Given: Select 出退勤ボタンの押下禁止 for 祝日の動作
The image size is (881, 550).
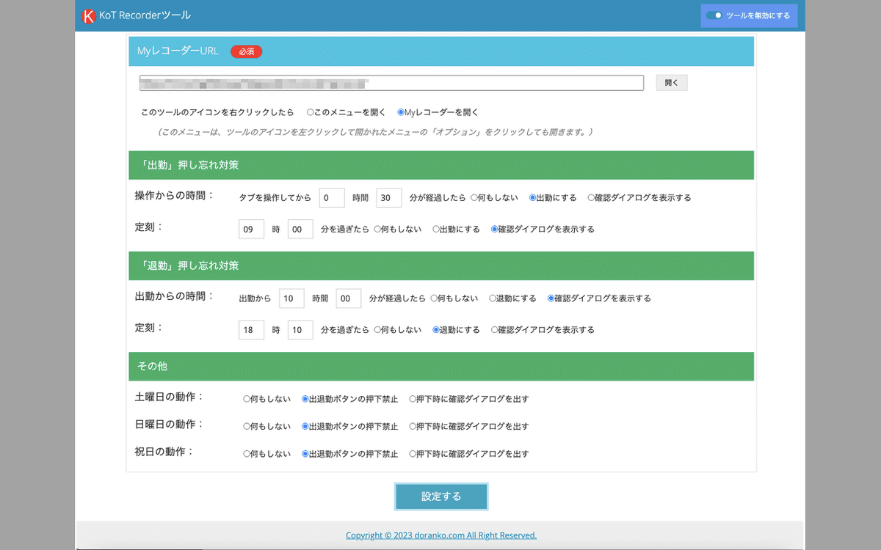Looking at the screenshot, I should pos(305,454).
